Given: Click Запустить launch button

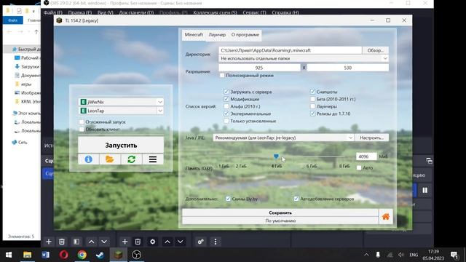Looking at the screenshot, I should coord(121,146).
